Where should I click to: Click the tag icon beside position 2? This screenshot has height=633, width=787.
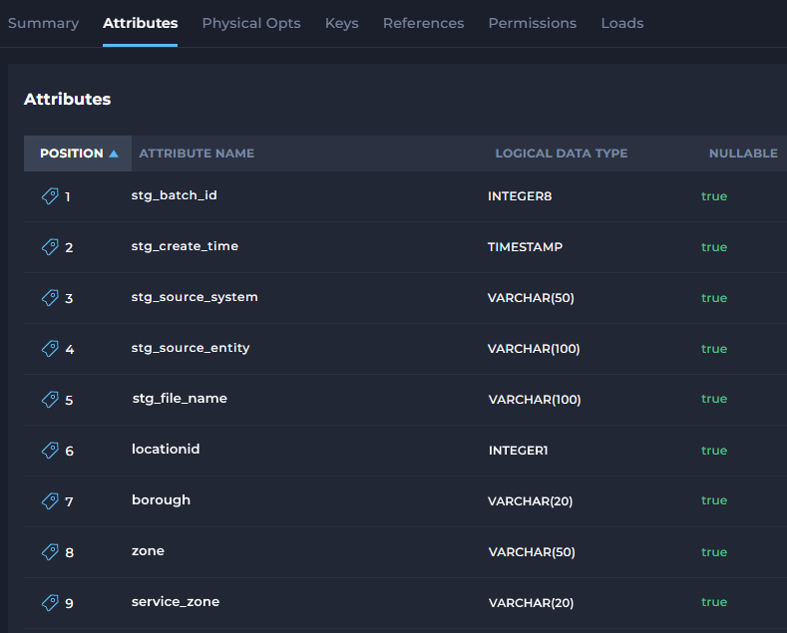pyautogui.click(x=50, y=247)
